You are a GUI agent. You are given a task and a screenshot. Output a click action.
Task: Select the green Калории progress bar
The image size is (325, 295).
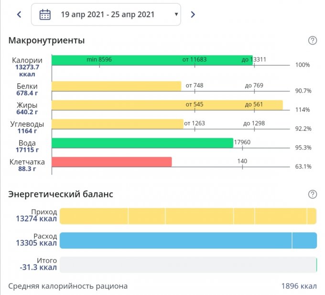[152, 60]
